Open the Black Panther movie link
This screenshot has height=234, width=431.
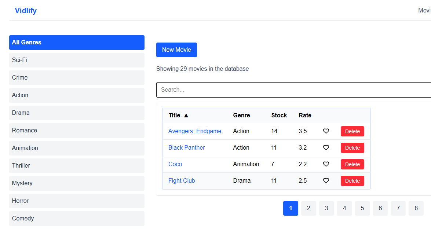coord(186,148)
